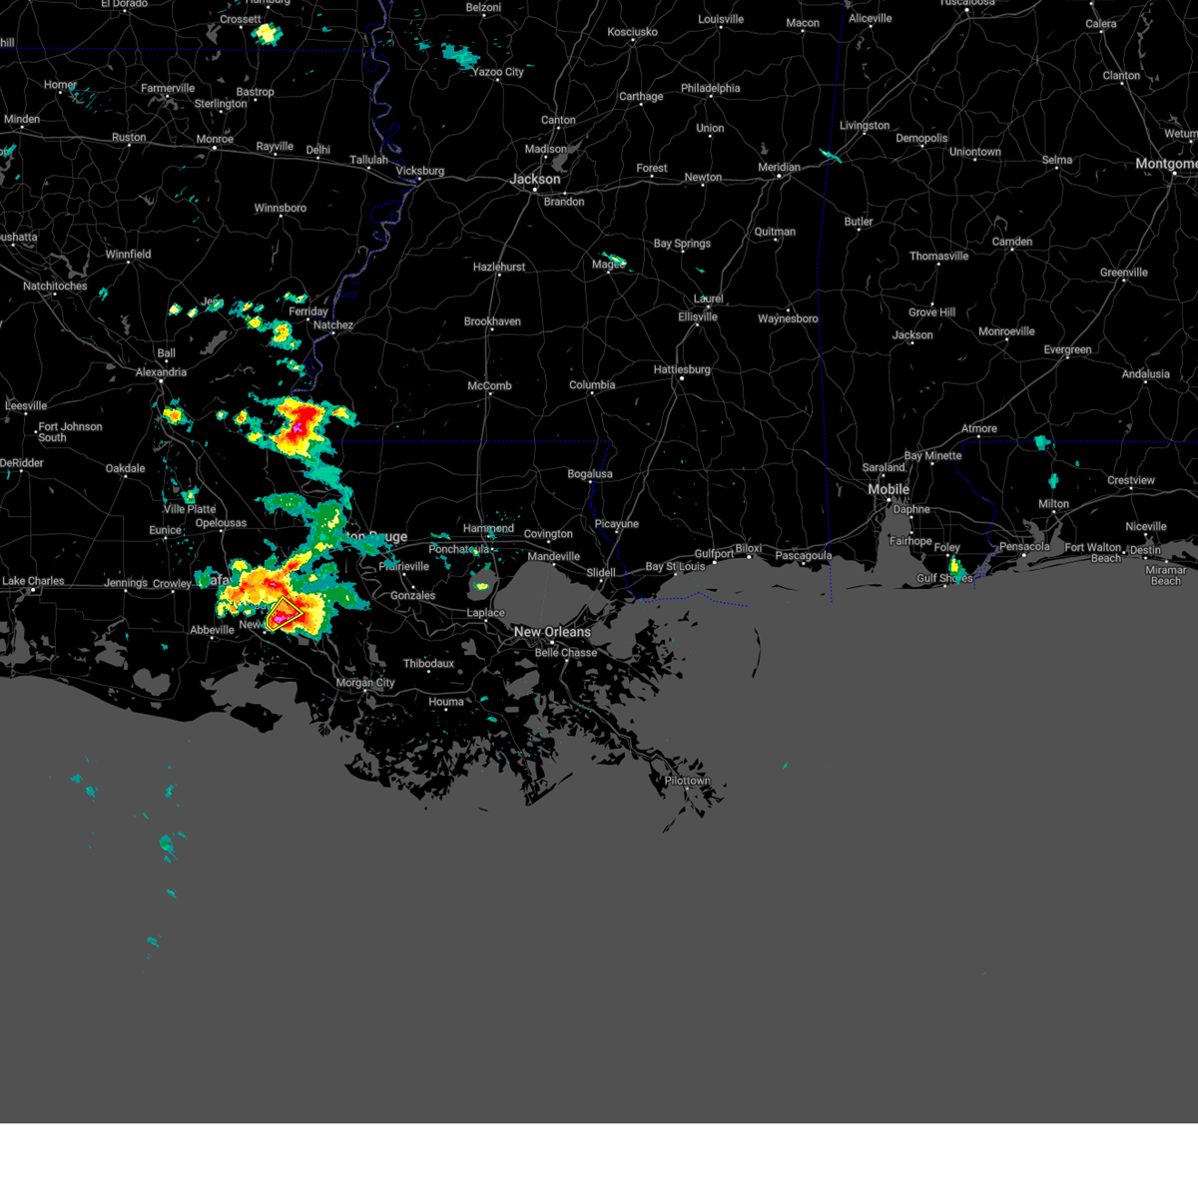Click the Laplace label
1198x1198 pixels.
(x=486, y=613)
